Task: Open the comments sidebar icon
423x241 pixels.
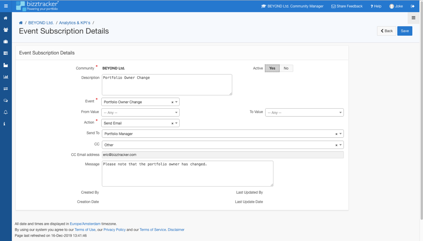Action: coord(5,100)
